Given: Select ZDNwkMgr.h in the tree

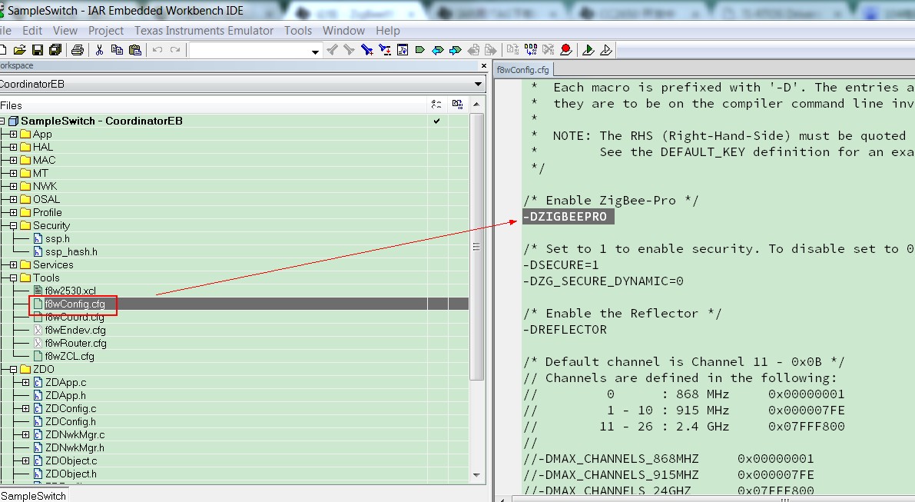Looking at the screenshot, I should [75, 447].
